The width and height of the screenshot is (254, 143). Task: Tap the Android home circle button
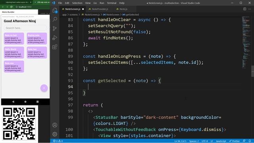[x=25, y=102]
